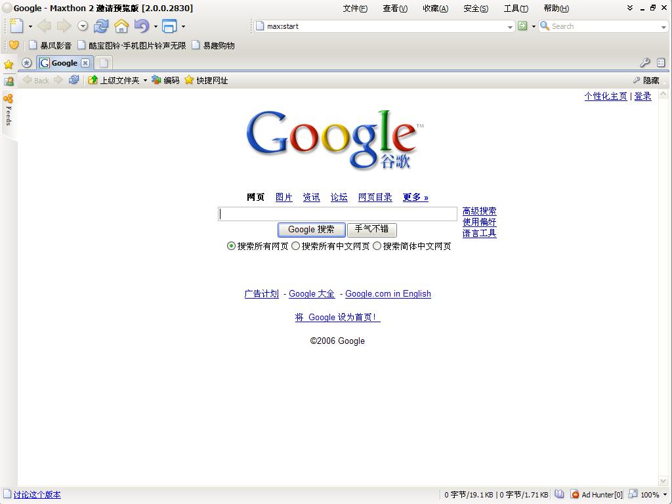Image resolution: width=672 pixels, height=504 pixels.
Task: Select 搜索简体中文网页 radio button
Action: tap(377, 246)
